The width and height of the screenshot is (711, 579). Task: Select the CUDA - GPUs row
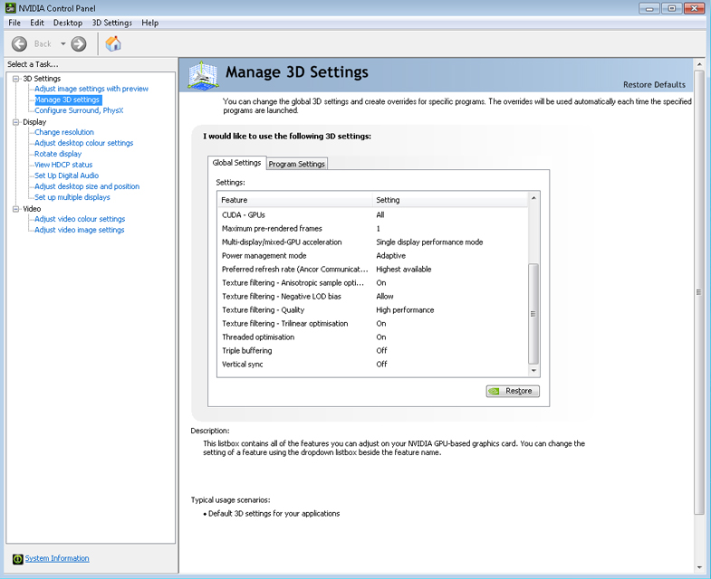point(373,214)
